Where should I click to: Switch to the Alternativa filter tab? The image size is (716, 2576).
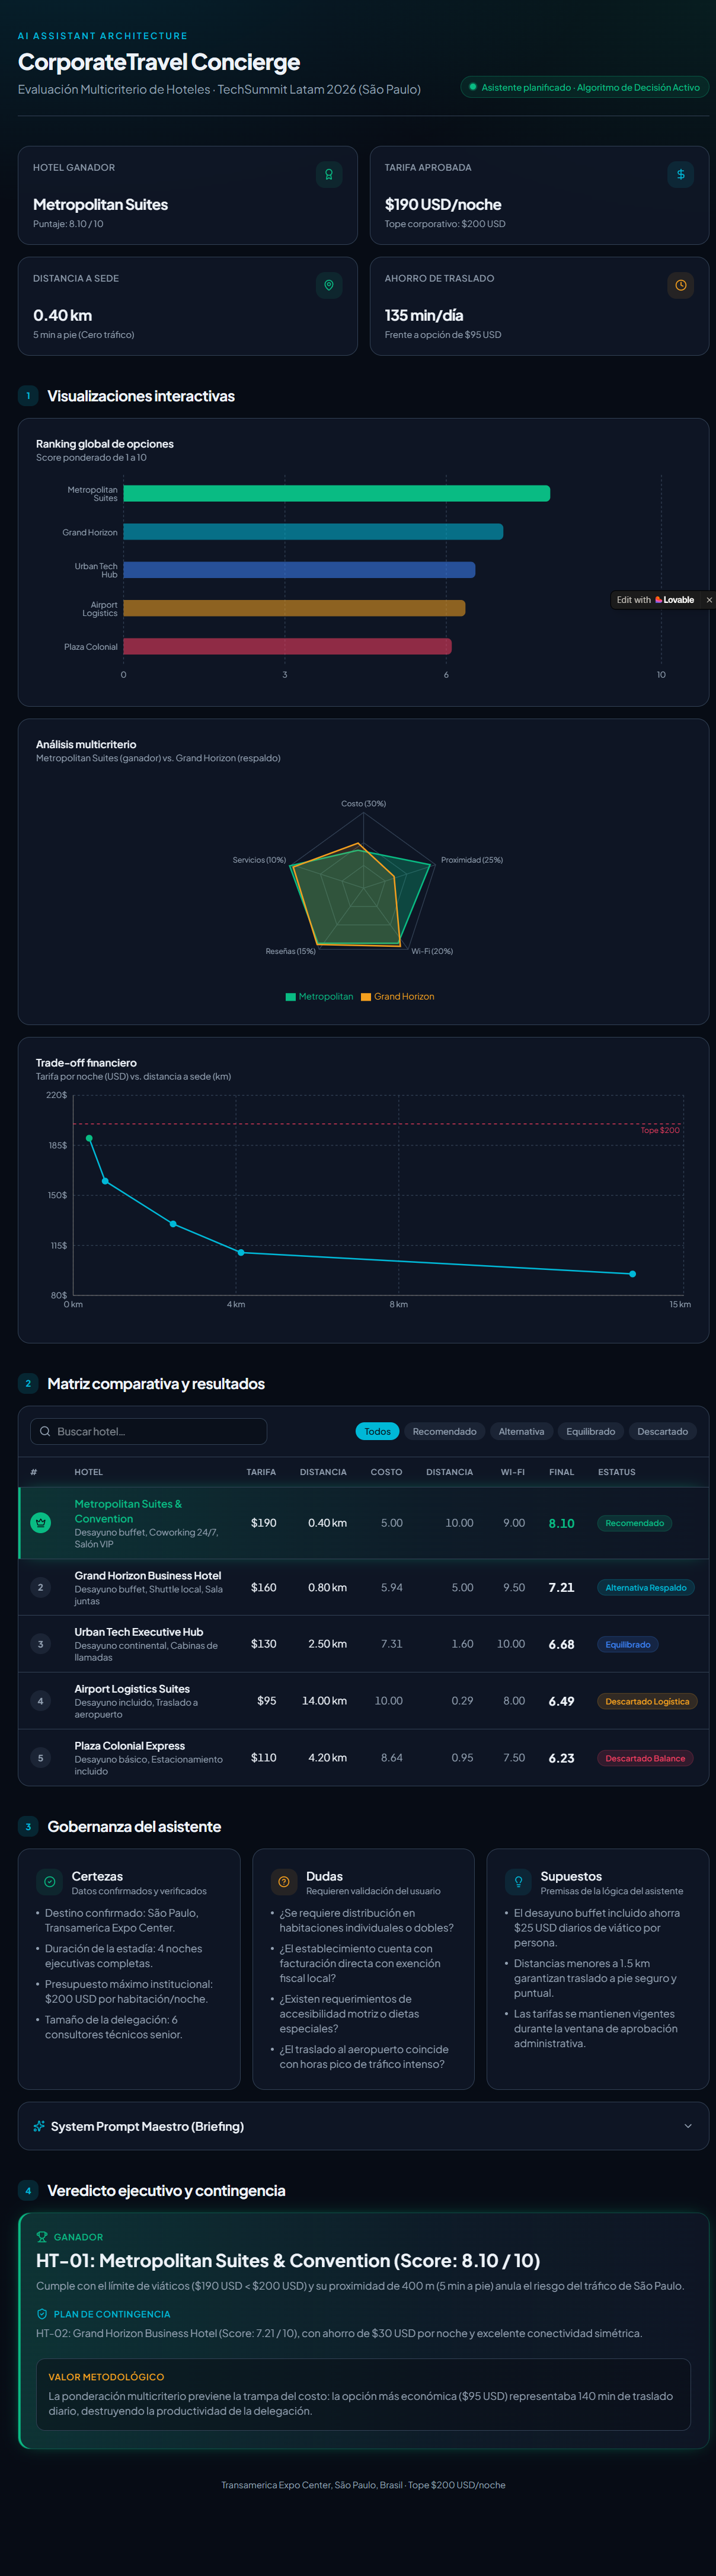(522, 1431)
